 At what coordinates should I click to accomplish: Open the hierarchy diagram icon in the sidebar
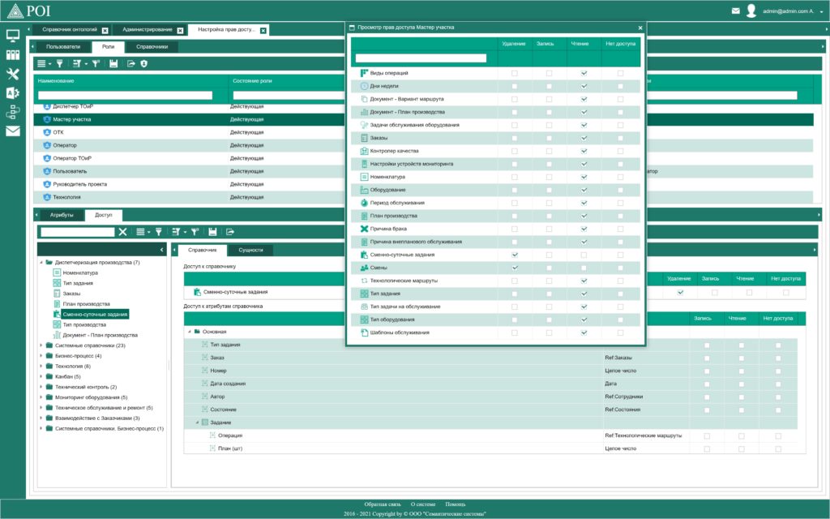13,112
